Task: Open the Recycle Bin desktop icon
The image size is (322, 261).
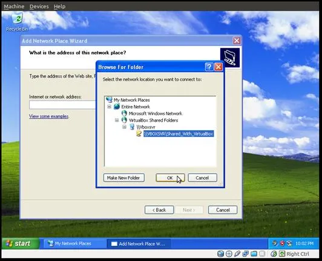Action: tap(17, 22)
